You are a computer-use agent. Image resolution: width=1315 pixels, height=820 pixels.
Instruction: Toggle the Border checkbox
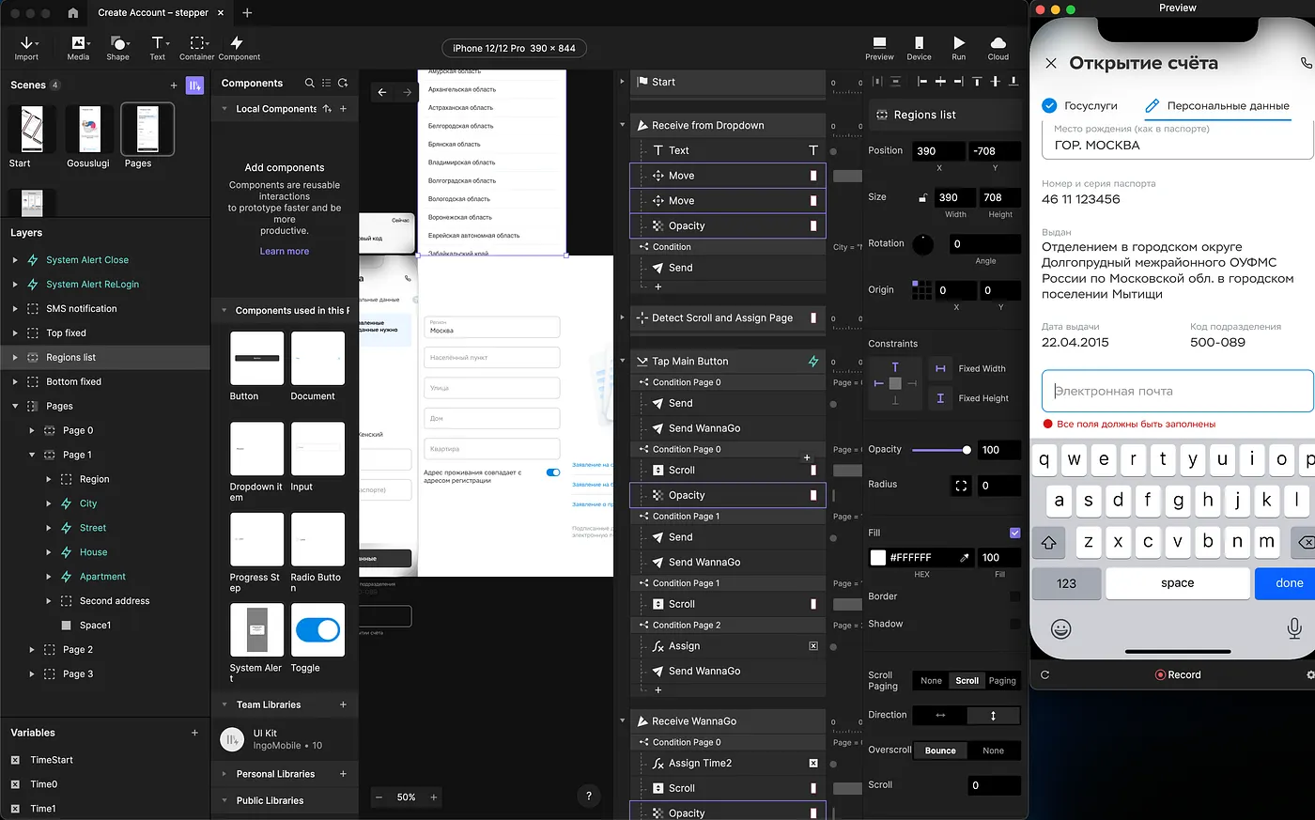[x=1014, y=596]
